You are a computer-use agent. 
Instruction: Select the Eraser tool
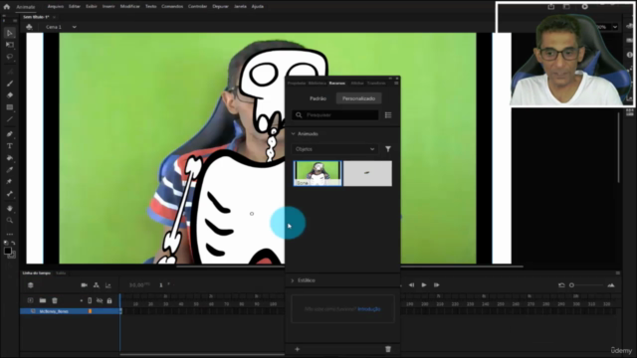point(10,95)
